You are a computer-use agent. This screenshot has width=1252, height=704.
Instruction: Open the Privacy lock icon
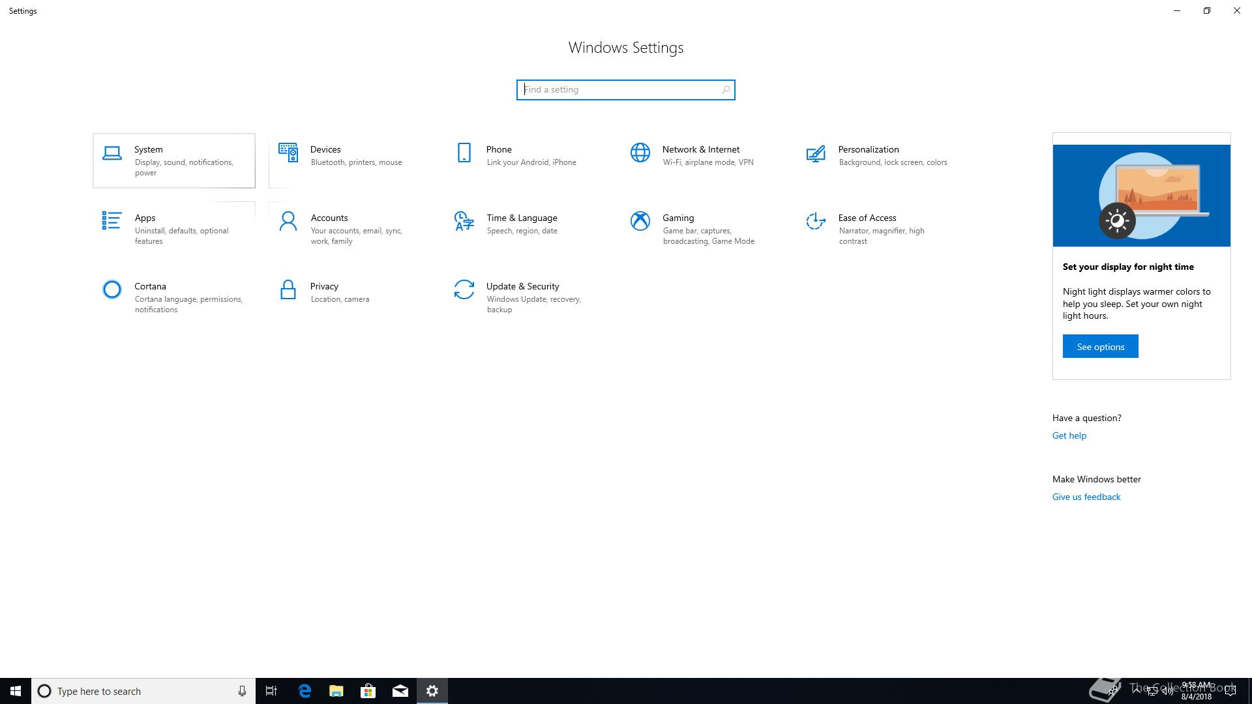288,289
